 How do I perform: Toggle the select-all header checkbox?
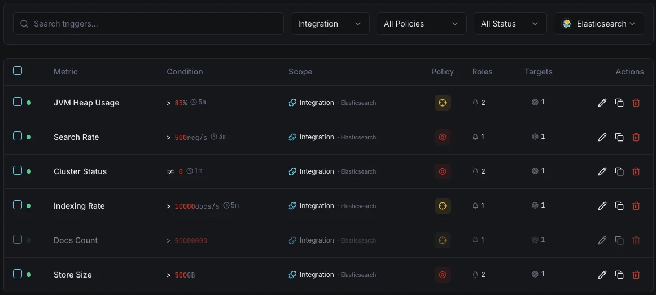tap(17, 71)
